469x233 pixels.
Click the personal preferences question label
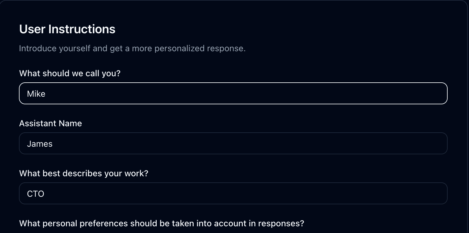162,223
